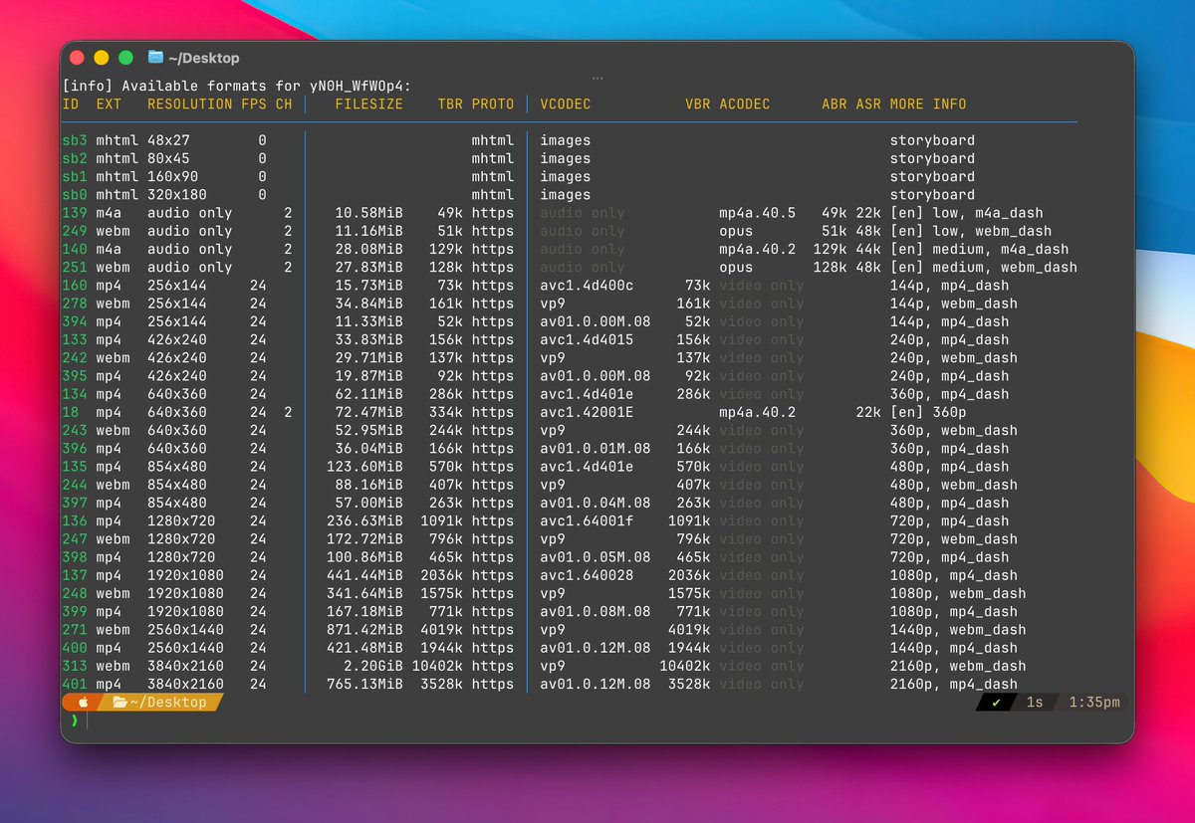Click the EXT column header
Viewport: 1195px width, 823px height.
[x=109, y=103]
